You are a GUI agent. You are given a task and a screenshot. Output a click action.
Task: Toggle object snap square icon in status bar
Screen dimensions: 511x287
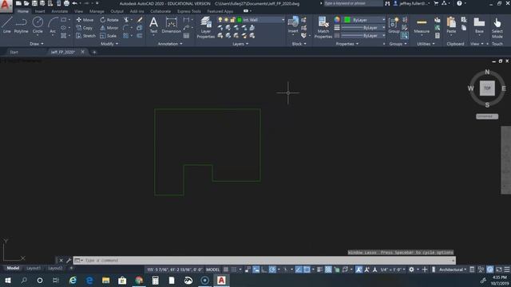pyautogui.click(x=307, y=269)
